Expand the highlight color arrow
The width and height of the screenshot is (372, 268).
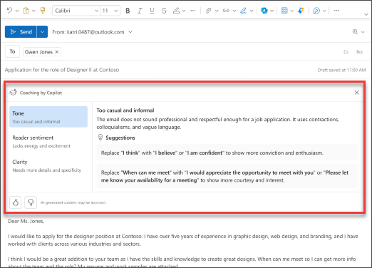184,11
